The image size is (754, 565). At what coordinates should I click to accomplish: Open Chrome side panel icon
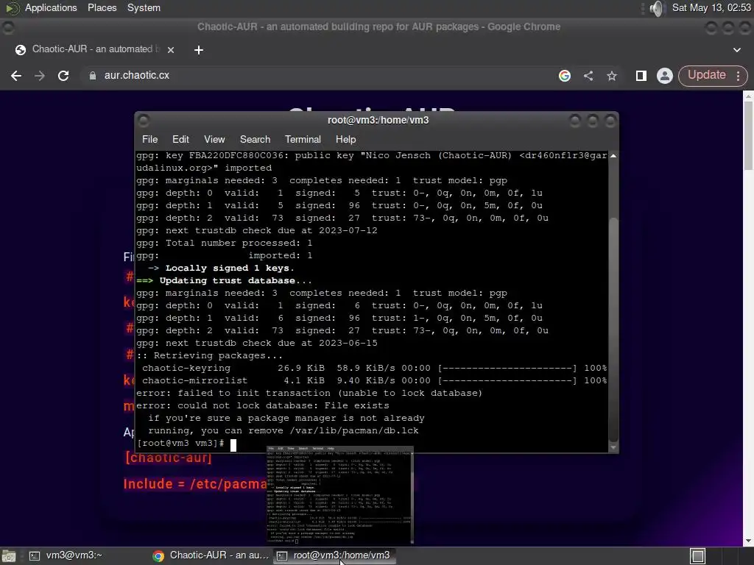(641, 76)
